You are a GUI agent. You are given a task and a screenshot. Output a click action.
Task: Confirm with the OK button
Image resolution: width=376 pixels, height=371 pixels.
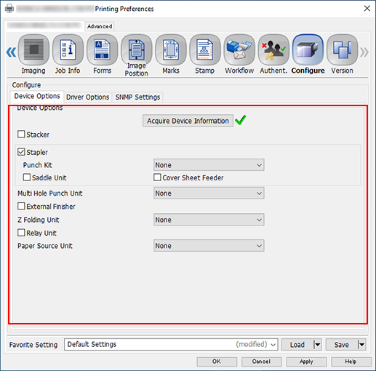point(217,362)
